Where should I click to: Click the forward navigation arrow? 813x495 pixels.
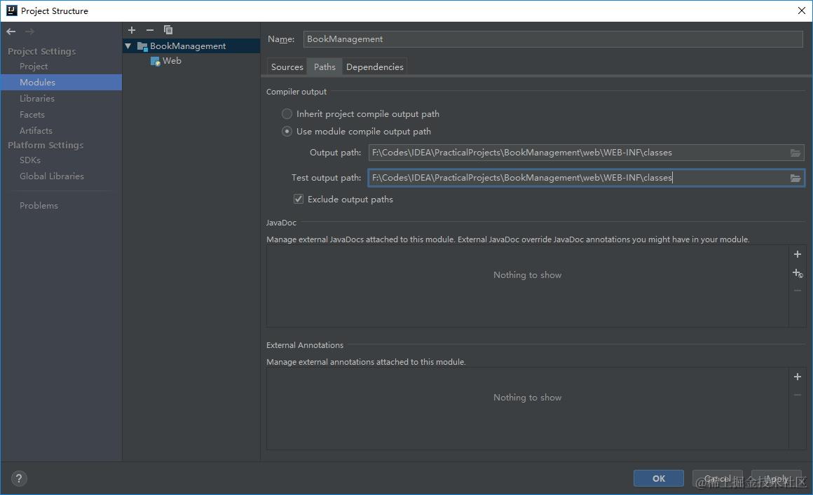(x=29, y=32)
